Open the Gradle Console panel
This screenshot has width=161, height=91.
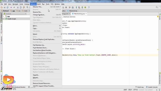coord(152,87)
